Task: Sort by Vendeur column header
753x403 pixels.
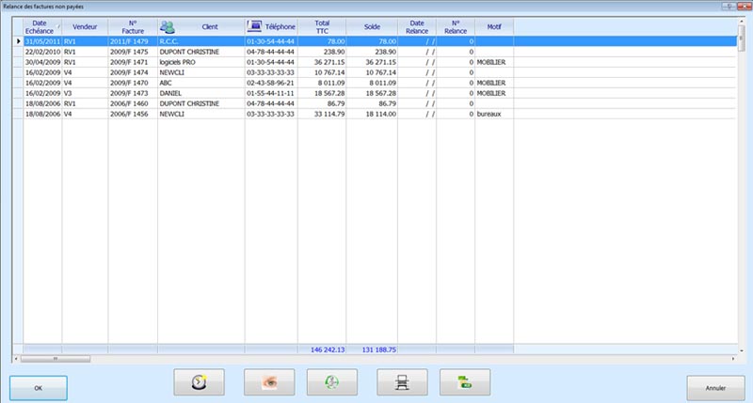Action: (x=85, y=26)
